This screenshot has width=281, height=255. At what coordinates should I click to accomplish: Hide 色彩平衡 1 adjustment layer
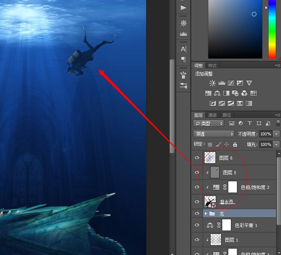click(x=197, y=225)
